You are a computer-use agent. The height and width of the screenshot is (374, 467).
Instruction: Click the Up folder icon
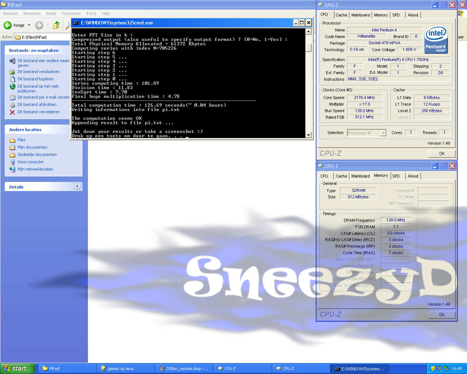click(56, 25)
